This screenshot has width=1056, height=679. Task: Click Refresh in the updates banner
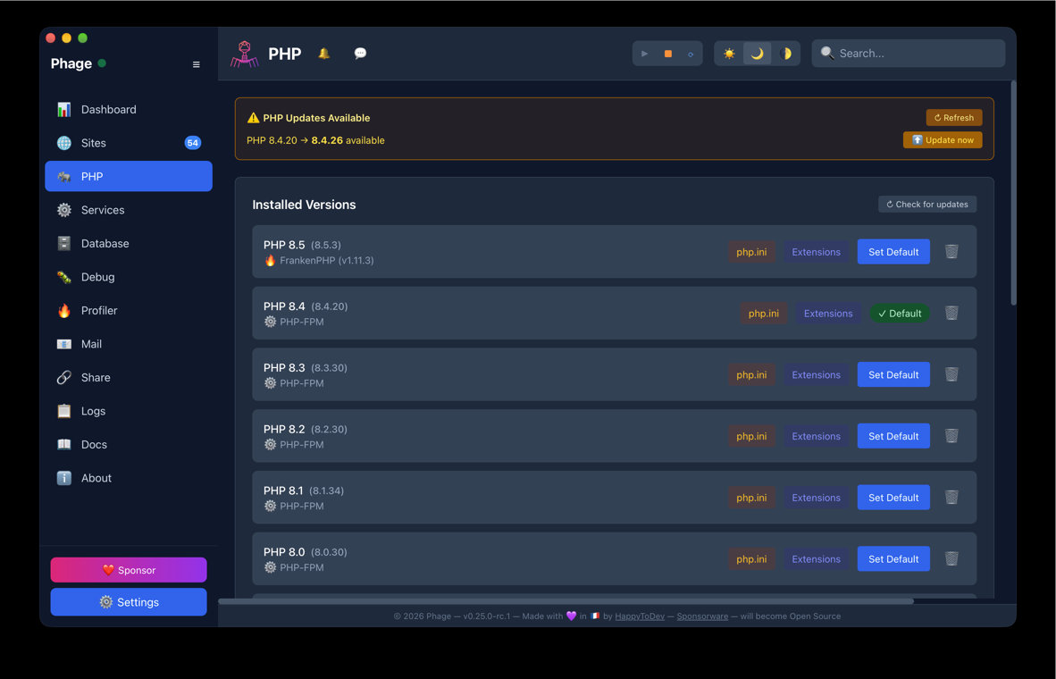(953, 118)
